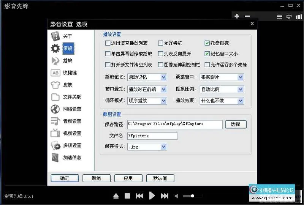Click the gear icon for 常规
Image resolution: width=304 pixels, height=205 pixels.
coord(55,48)
